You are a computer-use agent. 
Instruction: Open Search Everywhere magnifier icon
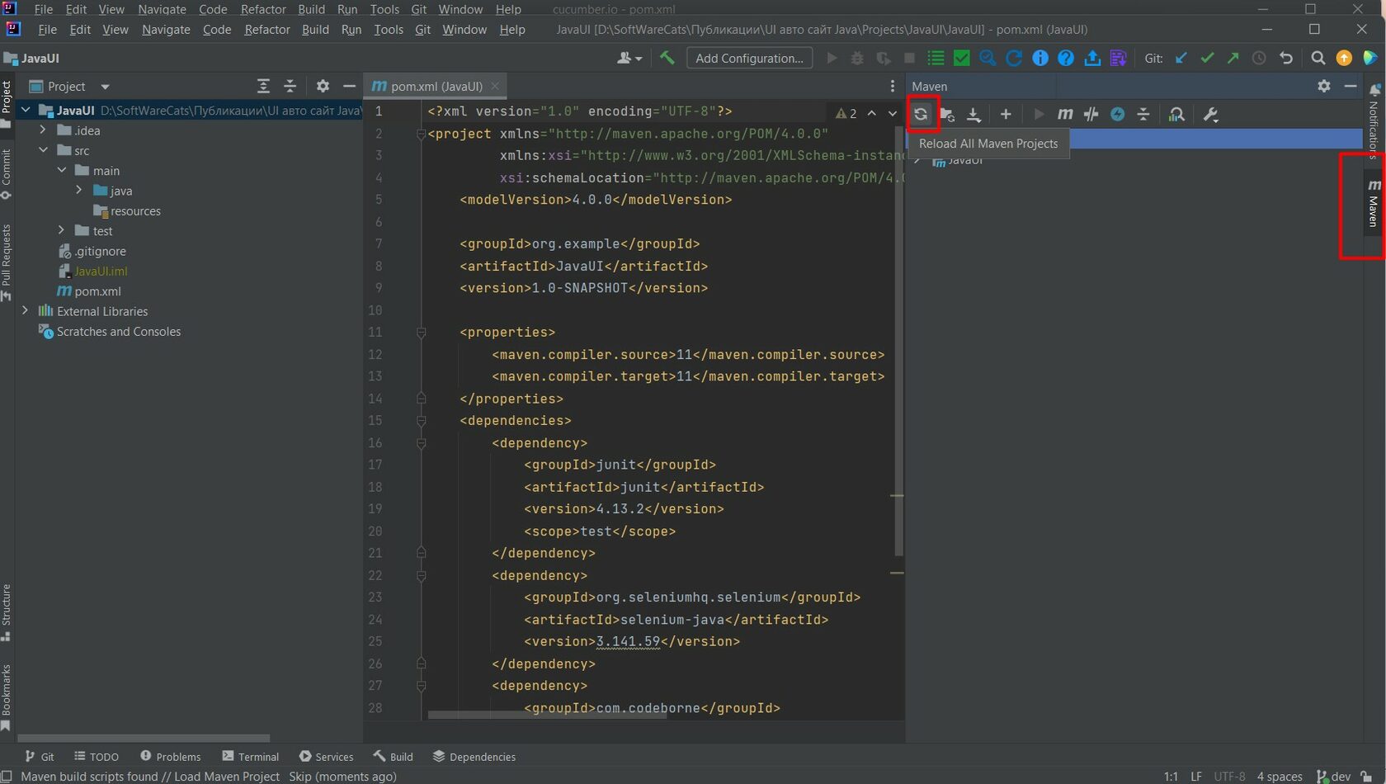1318,58
